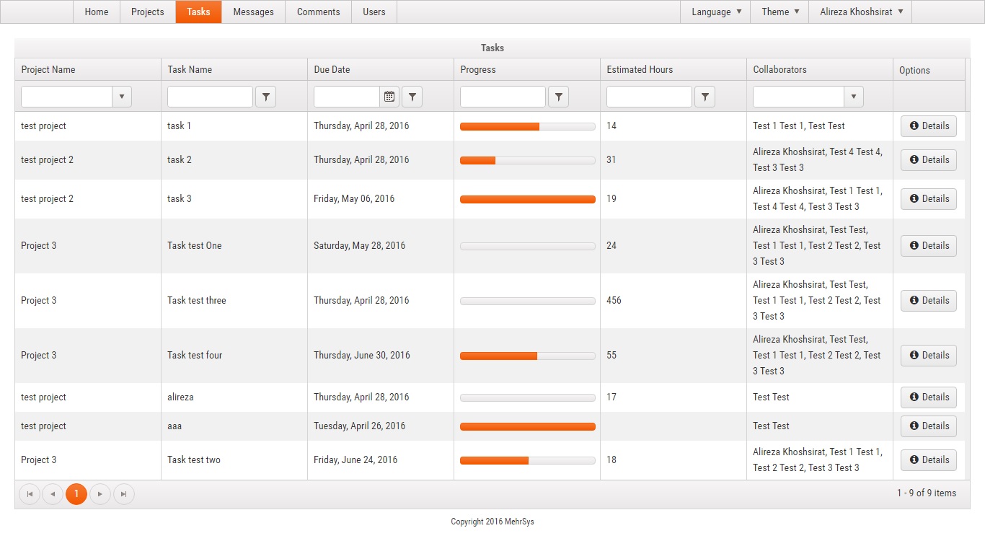Viewport: 985px width, 554px height.
Task: Click the progress bar of task 2
Action: (x=527, y=160)
